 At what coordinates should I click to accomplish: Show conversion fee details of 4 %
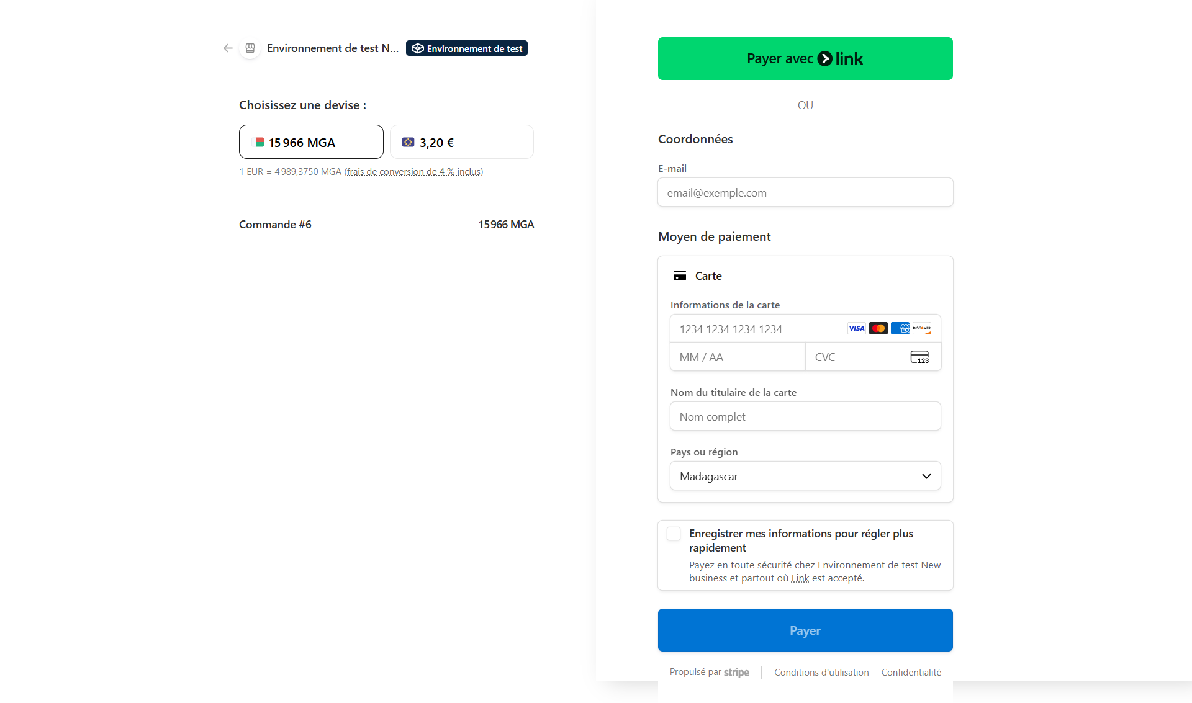[413, 172]
